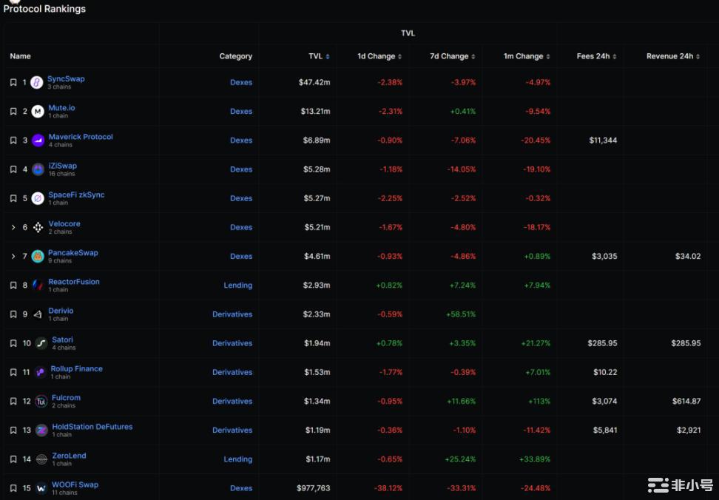Bookmark the Satori row
The image size is (719, 500).
[13, 343]
